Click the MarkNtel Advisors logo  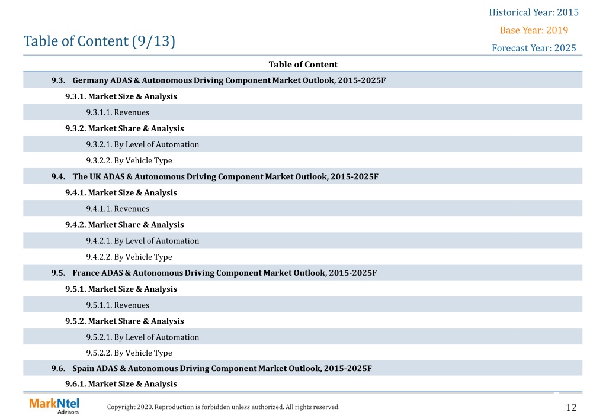[x=54, y=406]
